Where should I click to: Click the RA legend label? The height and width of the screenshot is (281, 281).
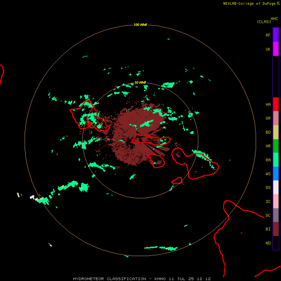click(268, 160)
